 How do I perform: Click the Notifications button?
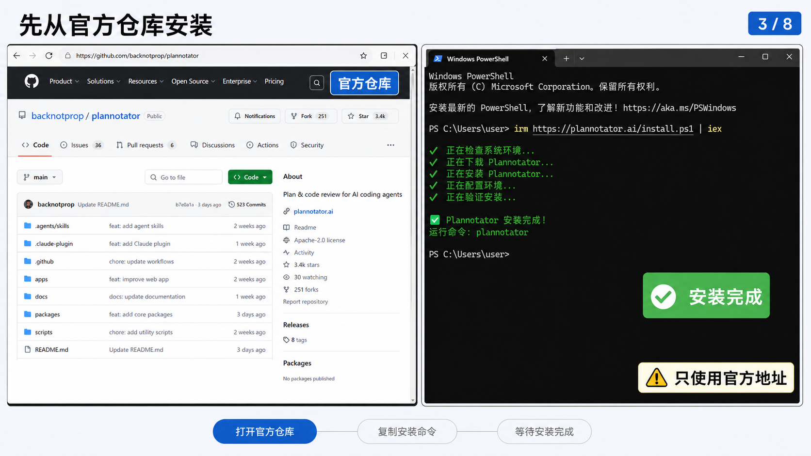coord(255,116)
